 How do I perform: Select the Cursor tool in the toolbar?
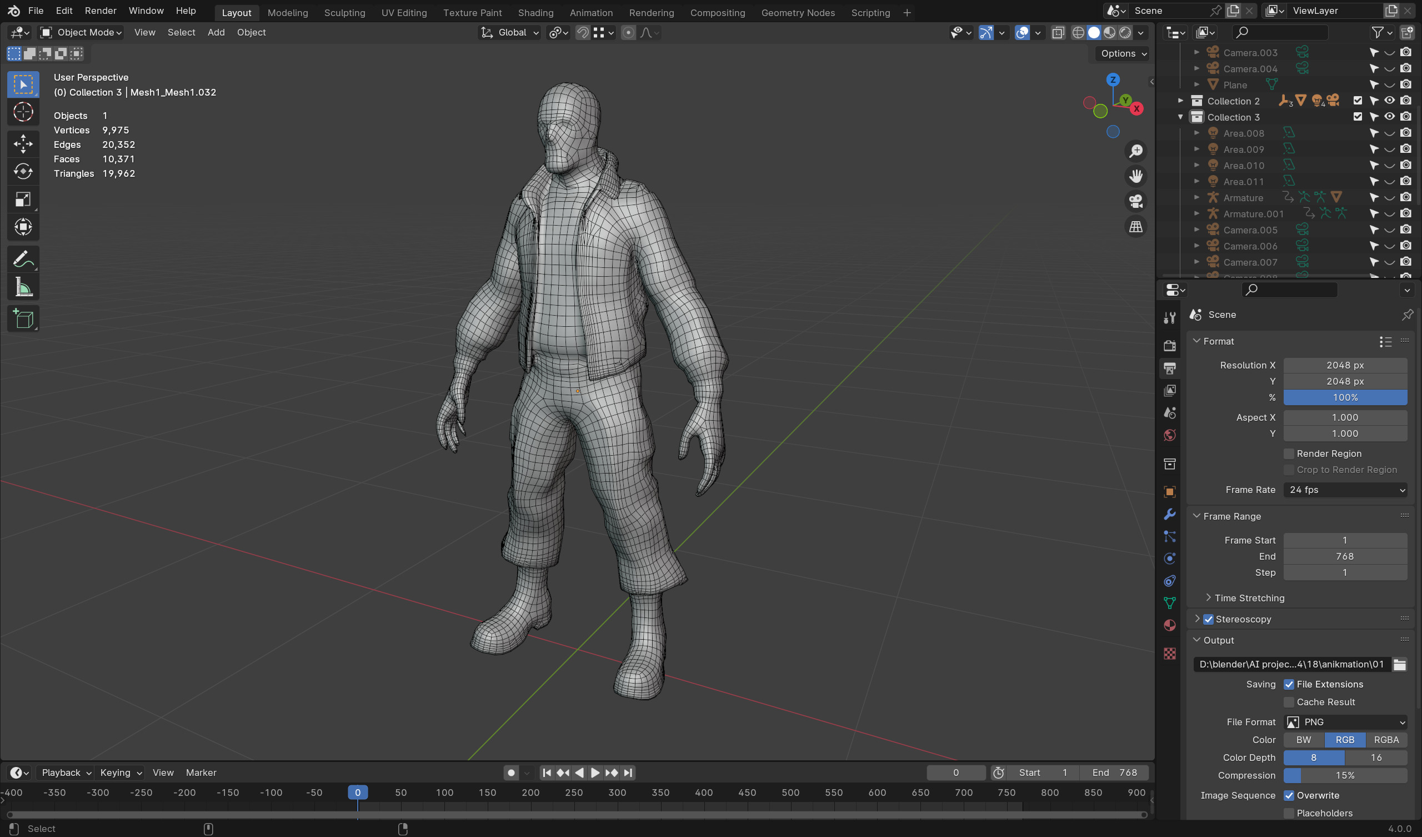(23, 112)
